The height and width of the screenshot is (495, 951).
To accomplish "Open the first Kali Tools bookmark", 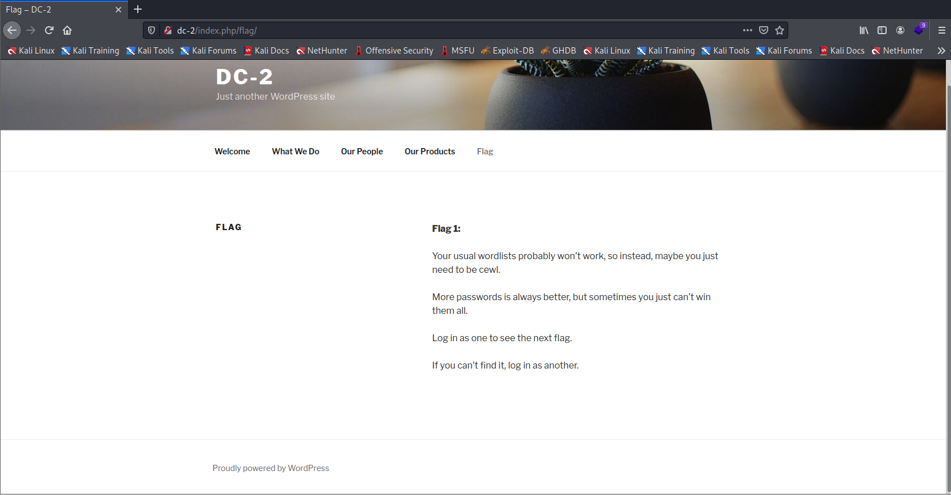I will [150, 51].
